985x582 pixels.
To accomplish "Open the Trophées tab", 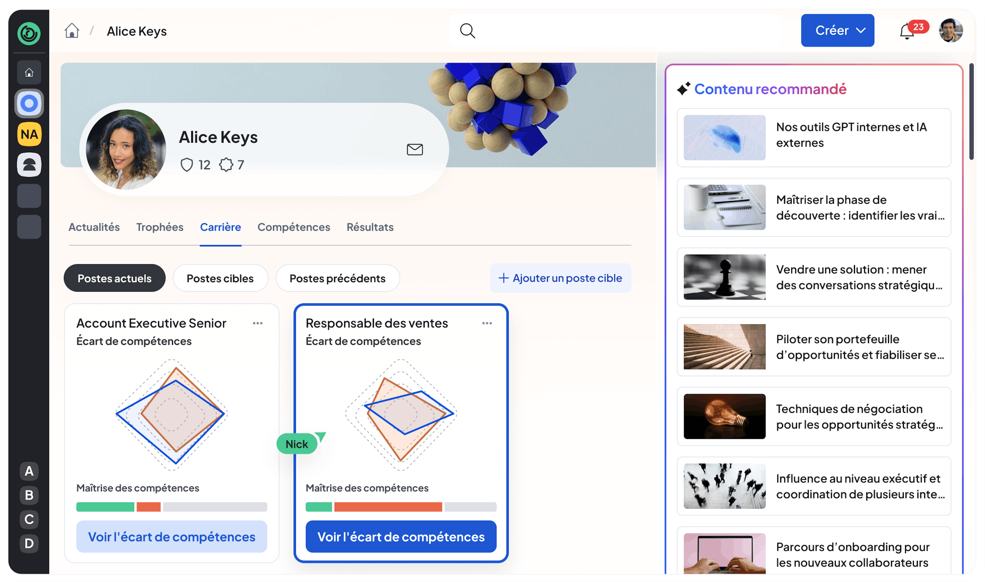I will point(159,227).
